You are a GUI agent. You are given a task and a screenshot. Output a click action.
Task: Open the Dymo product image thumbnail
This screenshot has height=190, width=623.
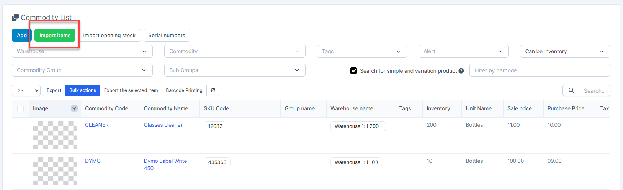[x=55, y=171]
